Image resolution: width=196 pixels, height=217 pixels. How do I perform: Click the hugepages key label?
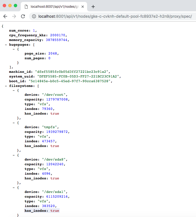tap(19, 45)
